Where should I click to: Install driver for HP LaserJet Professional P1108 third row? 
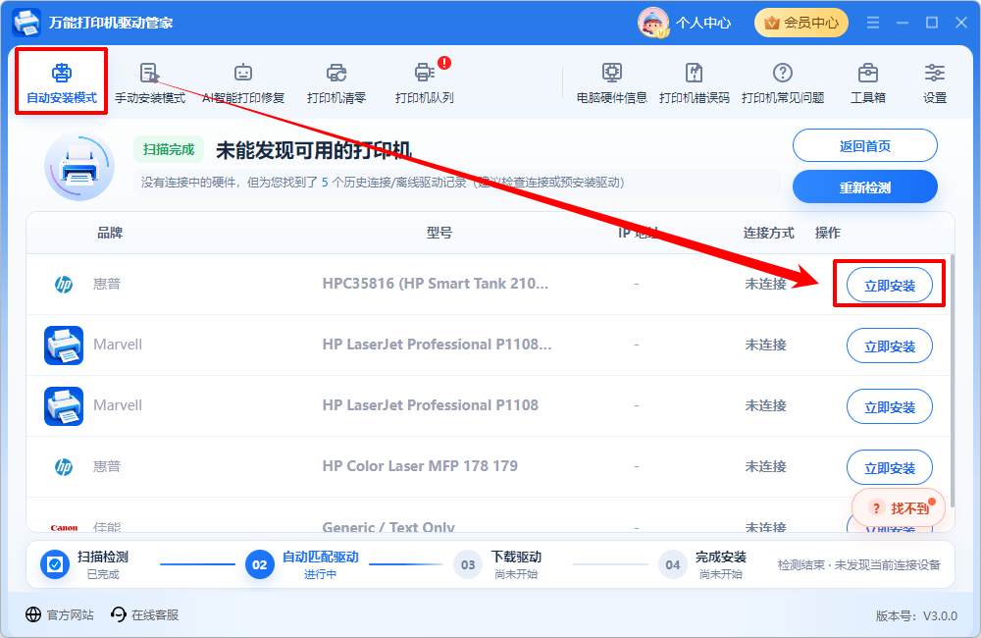(889, 407)
